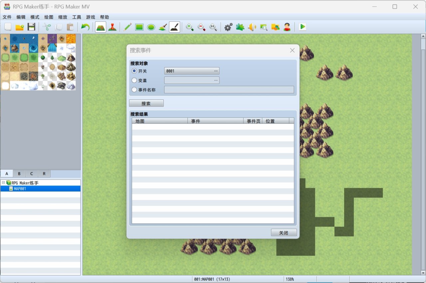
Task: Open the Sound Test speaker icon
Action: 252,27
